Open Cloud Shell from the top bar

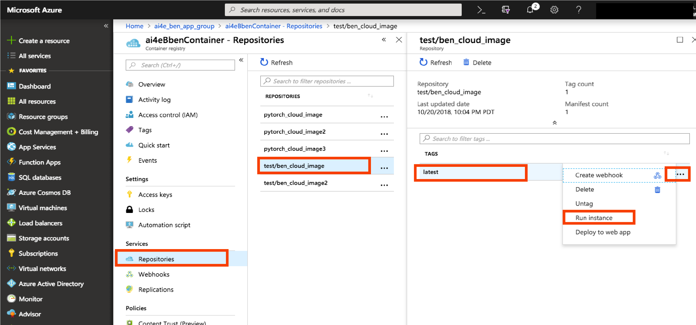481,10
